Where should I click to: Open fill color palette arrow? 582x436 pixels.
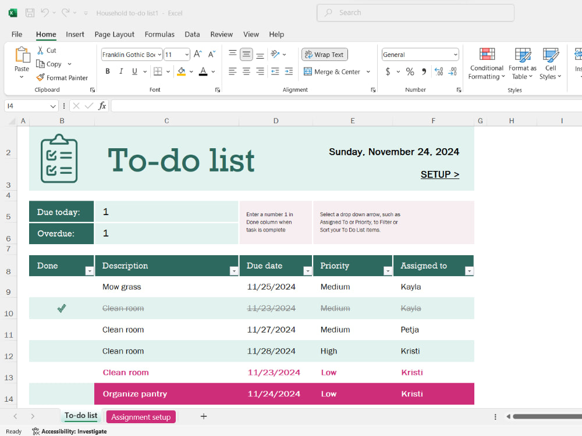click(x=191, y=72)
